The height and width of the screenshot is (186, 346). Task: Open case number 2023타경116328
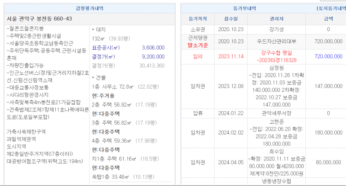[278, 60]
